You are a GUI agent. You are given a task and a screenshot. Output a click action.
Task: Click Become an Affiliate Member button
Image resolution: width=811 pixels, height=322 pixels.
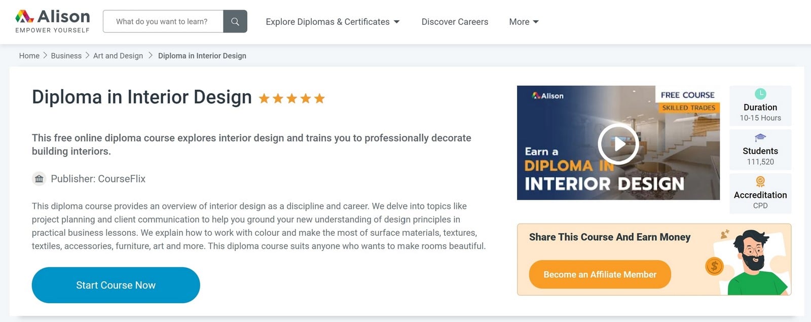(600, 274)
